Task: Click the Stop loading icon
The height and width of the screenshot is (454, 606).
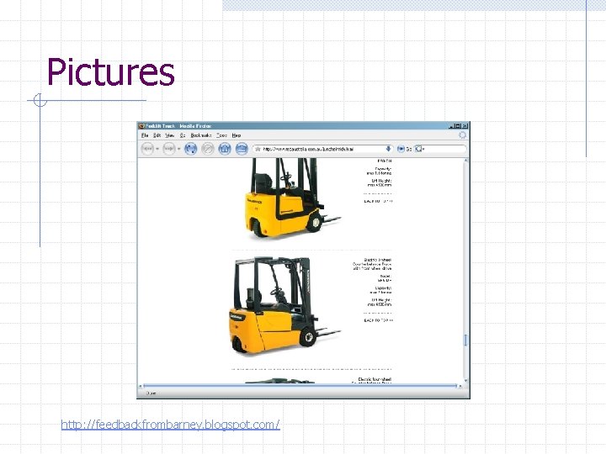Action: pos(208,149)
